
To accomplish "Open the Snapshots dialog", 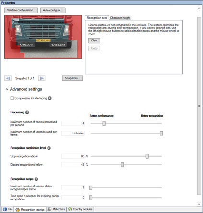I will tap(72, 78).
